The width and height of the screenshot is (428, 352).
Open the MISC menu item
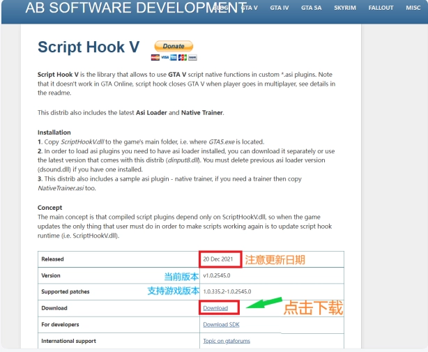click(x=412, y=7)
